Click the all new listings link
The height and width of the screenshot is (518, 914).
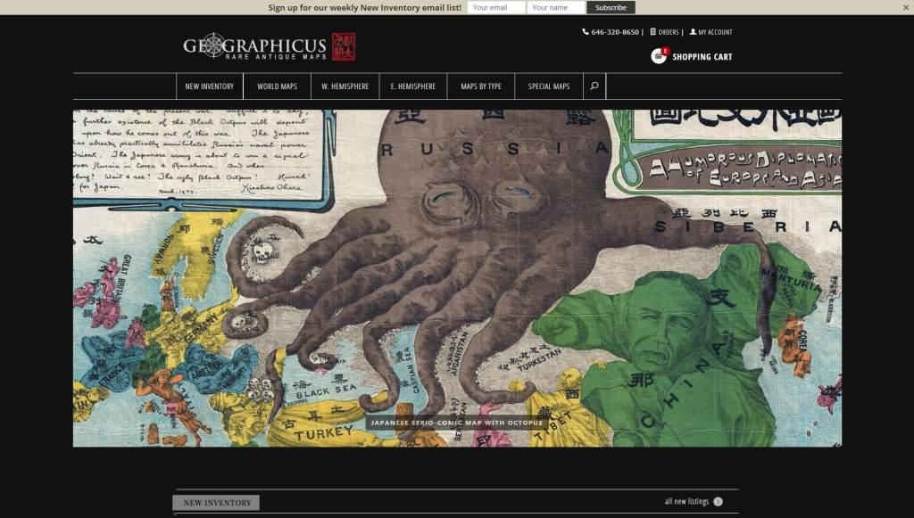tap(686, 501)
